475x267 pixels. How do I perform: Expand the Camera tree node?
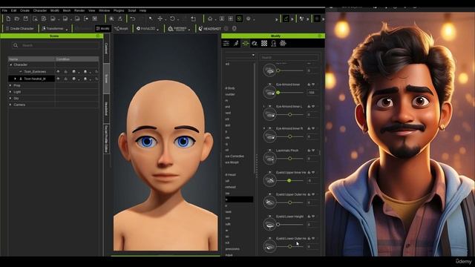(10, 105)
